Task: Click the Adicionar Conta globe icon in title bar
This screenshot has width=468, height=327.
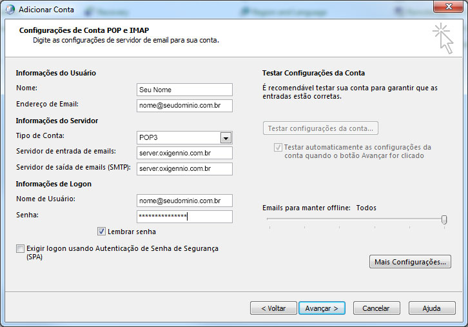Action: point(9,10)
